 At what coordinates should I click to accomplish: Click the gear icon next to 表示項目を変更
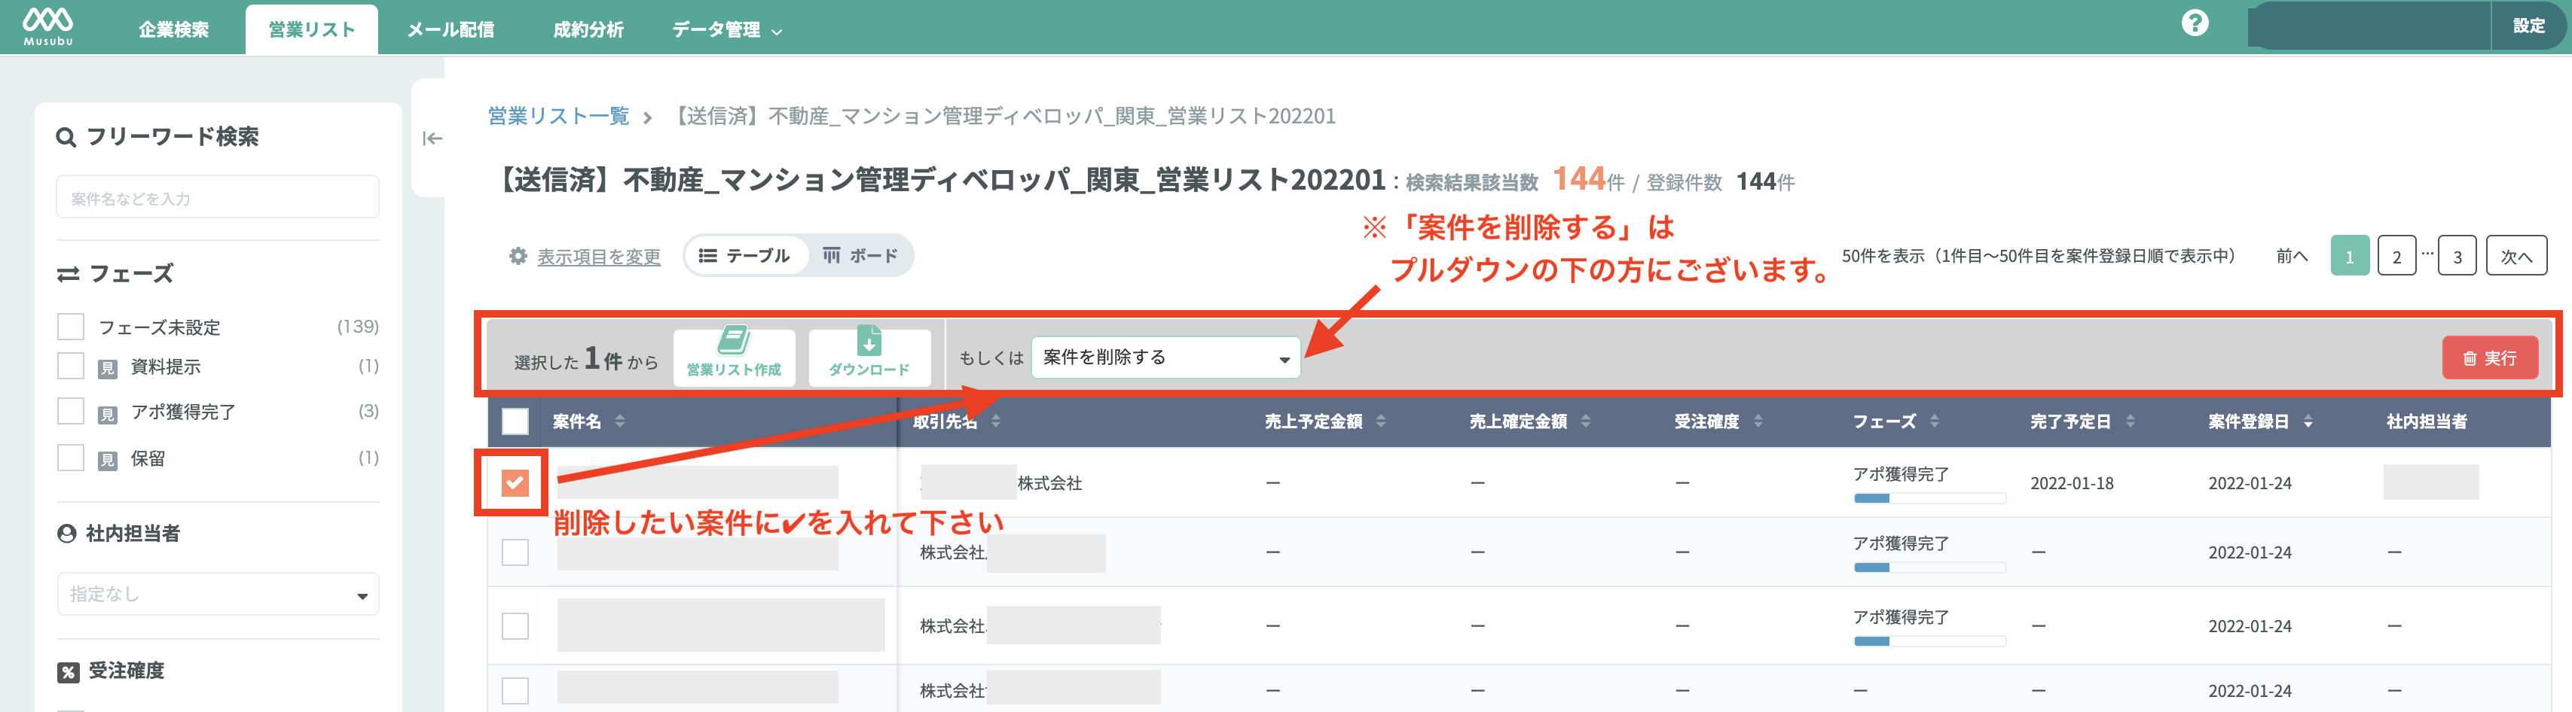pyautogui.click(x=518, y=257)
